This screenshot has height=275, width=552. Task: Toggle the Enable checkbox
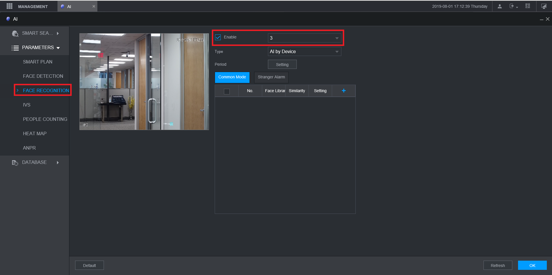(x=218, y=37)
